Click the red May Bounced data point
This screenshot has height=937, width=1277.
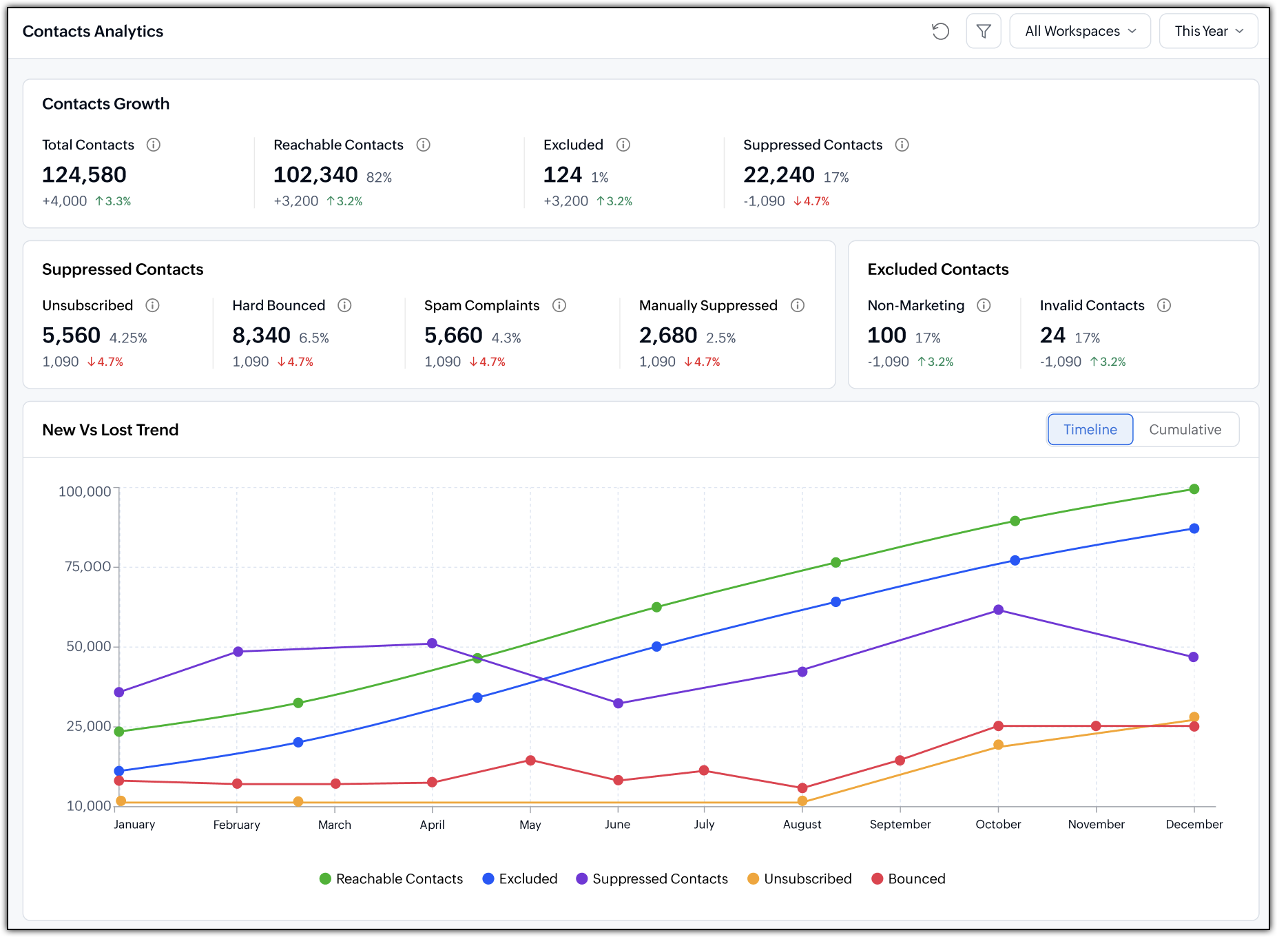click(x=530, y=761)
